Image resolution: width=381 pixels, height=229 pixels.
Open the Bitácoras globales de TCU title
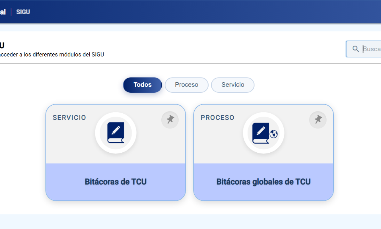pos(263,182)
